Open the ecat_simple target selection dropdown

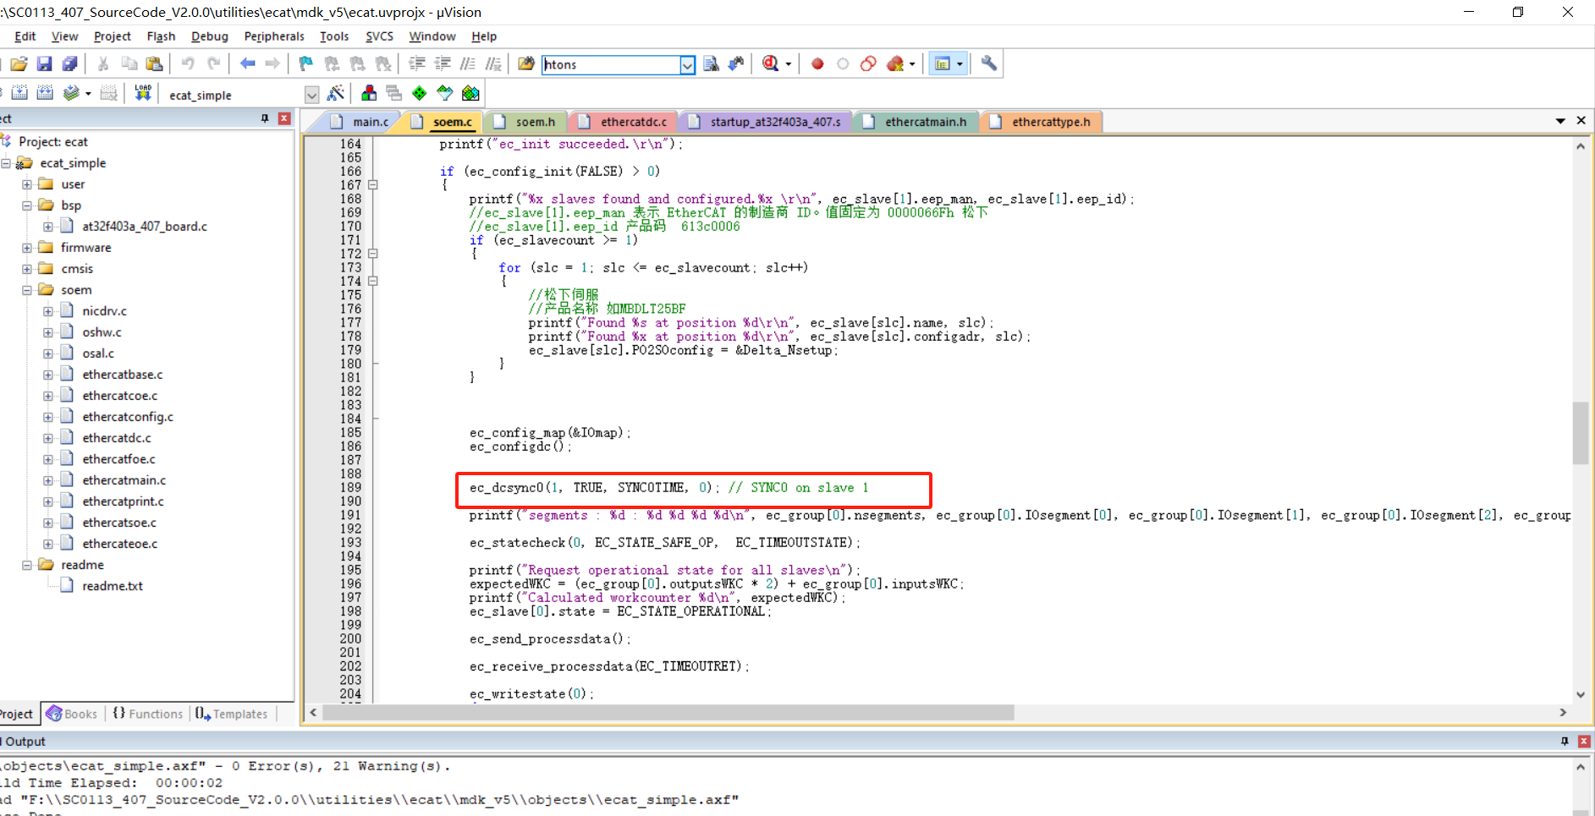pyautogui.click(x=312, y=95)
